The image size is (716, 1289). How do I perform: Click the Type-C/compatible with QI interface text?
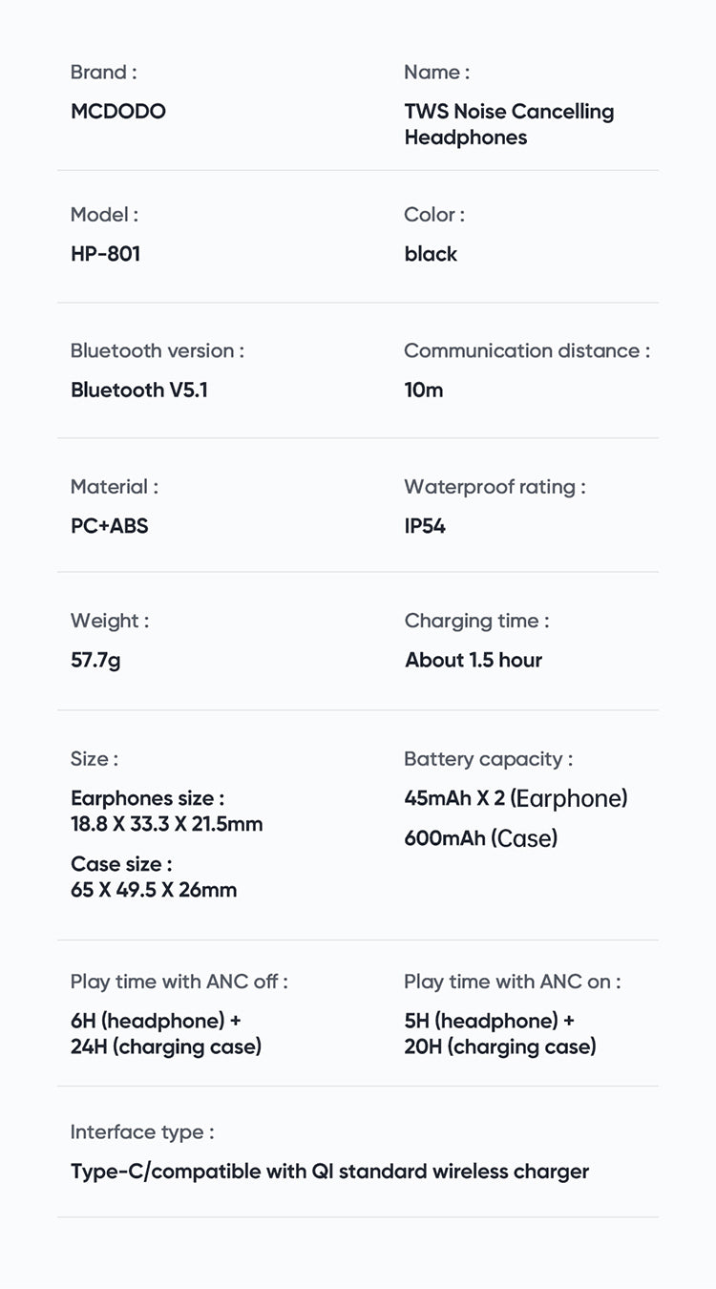tap(329, 1172)
